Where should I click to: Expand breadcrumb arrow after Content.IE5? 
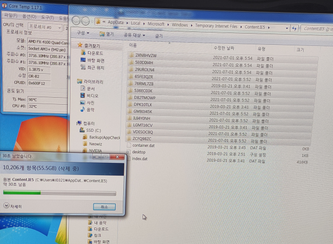[x=268, y=27]
